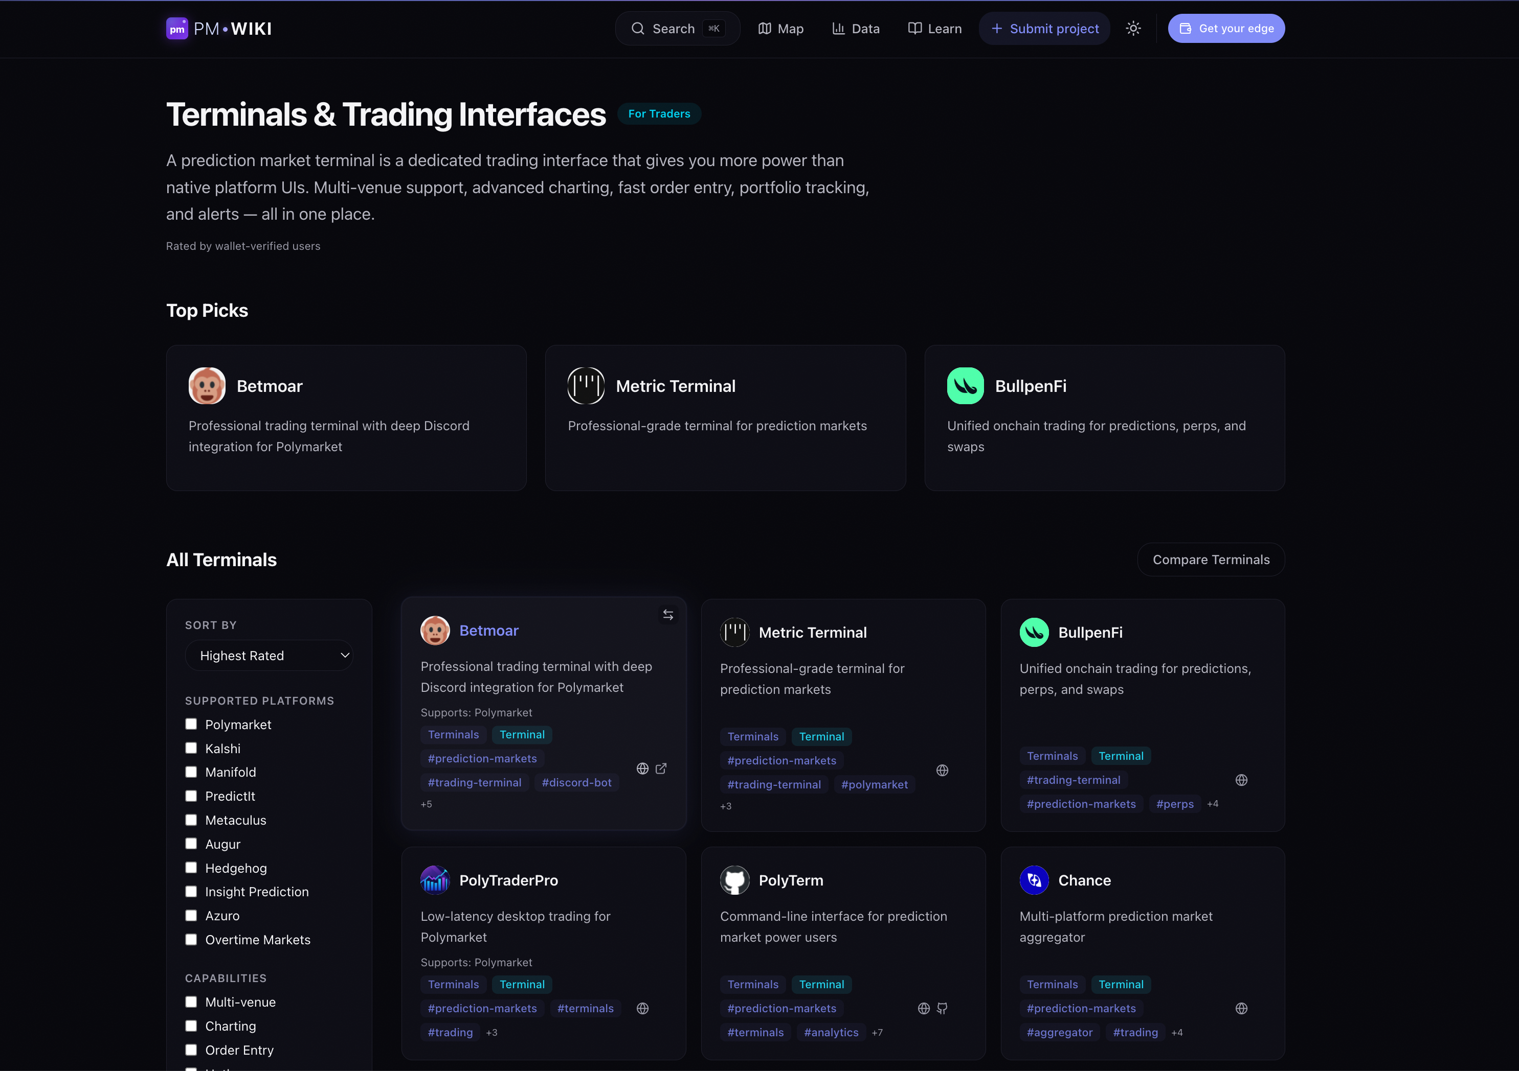
Task: Tick the Multi-venue capability checkbox
Action: (x=191, y=1002)
